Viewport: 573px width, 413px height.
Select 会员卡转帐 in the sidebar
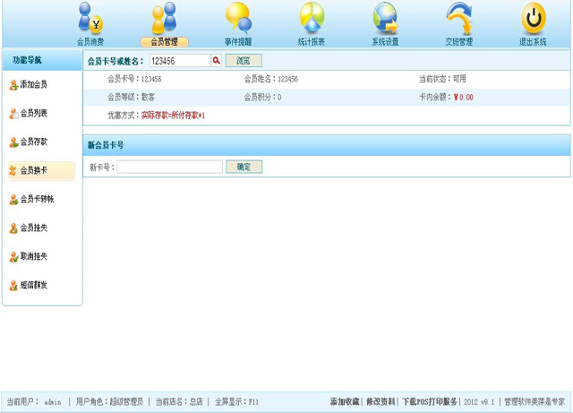[x=36, y=200]
